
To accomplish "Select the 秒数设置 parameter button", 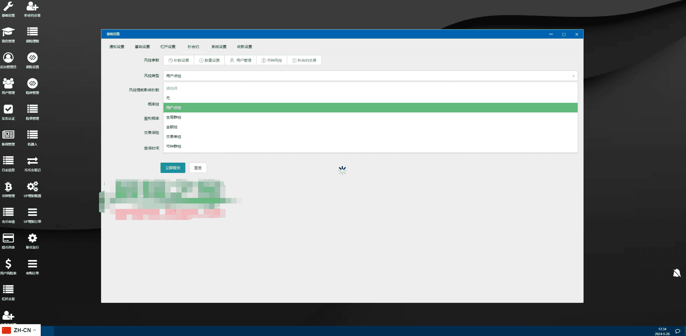I will coord(179,60).
